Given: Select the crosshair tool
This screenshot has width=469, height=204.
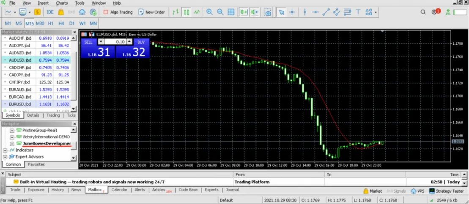Looking at the screenshot, I should pos(292,12).
